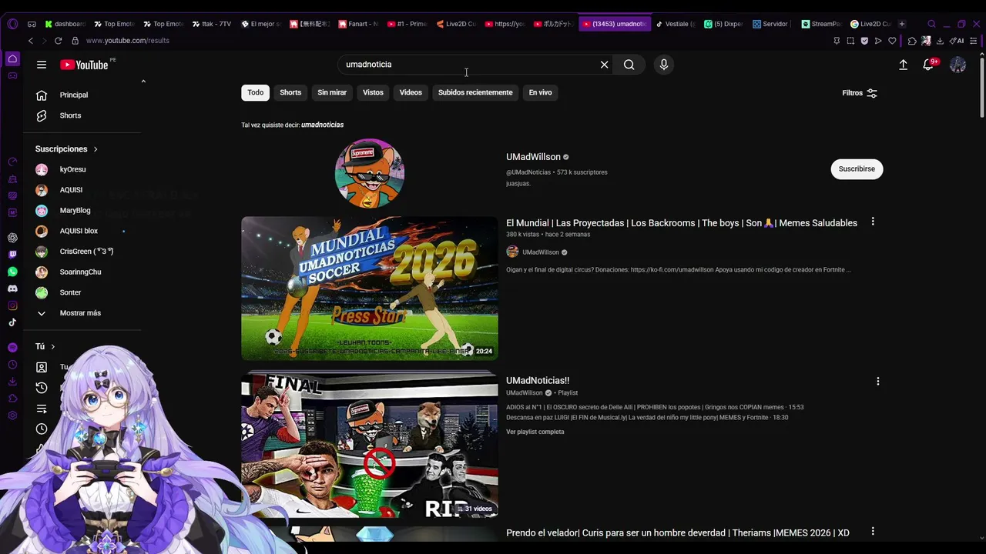Image resolution: width=986 pixels, height=554 pixels.
Task: Open the Filtros panel
Action: click(860, 93)
